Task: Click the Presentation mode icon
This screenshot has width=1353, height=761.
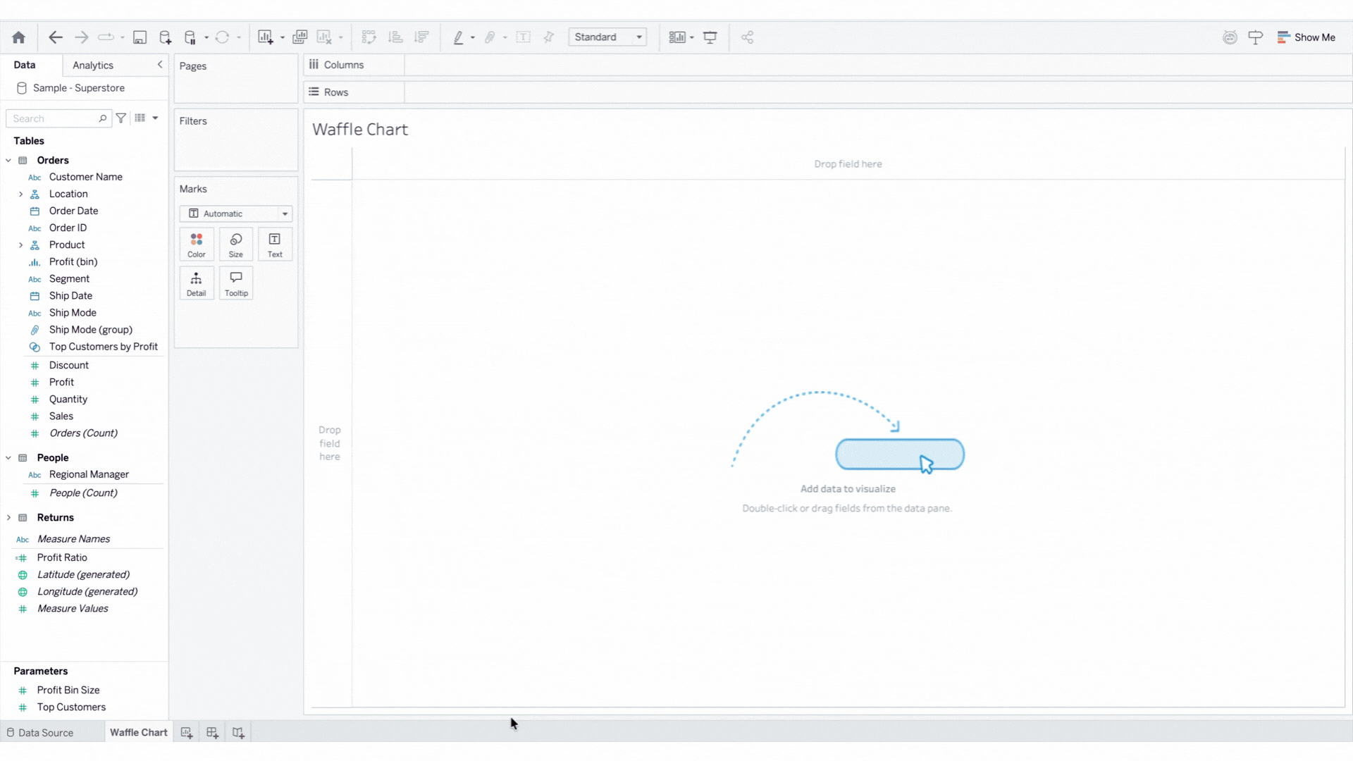Action: [x=710, y=37]
